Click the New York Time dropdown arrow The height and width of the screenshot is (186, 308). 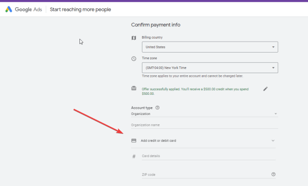click(273, 68)
